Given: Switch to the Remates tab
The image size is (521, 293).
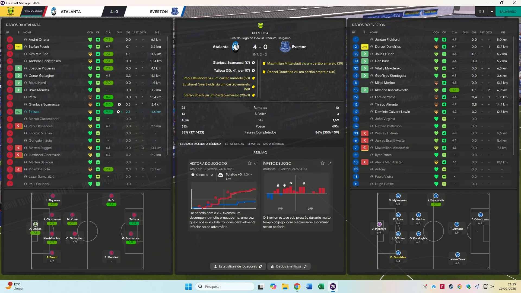Looking at the screenshot, I should pyautogui.click(x=253, y=144).
